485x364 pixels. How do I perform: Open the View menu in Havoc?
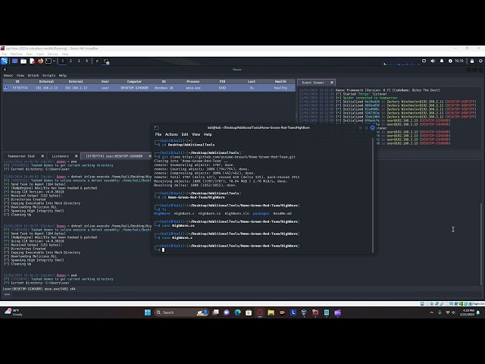[20, 75]
